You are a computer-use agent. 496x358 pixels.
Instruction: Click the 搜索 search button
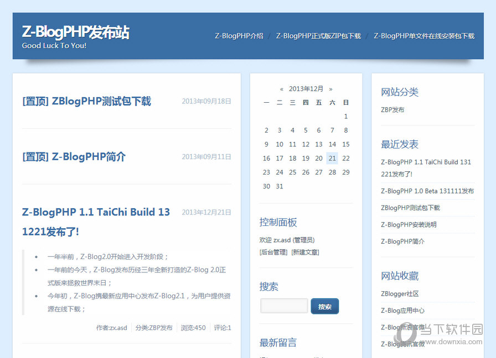(x=325, y=306)
